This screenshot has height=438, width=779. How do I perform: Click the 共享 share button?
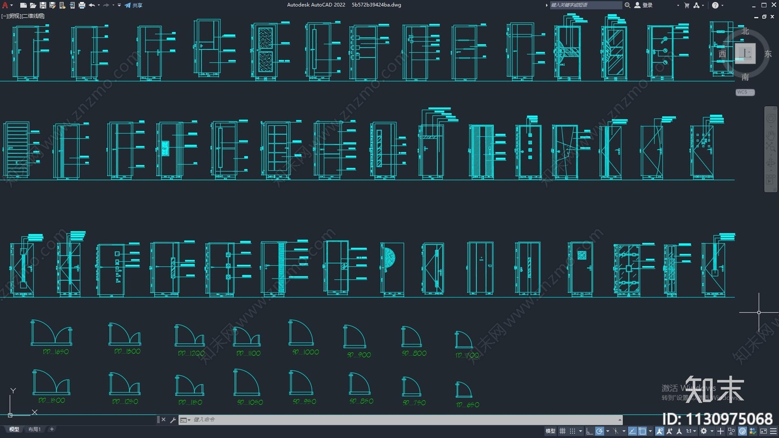point(134,5)
